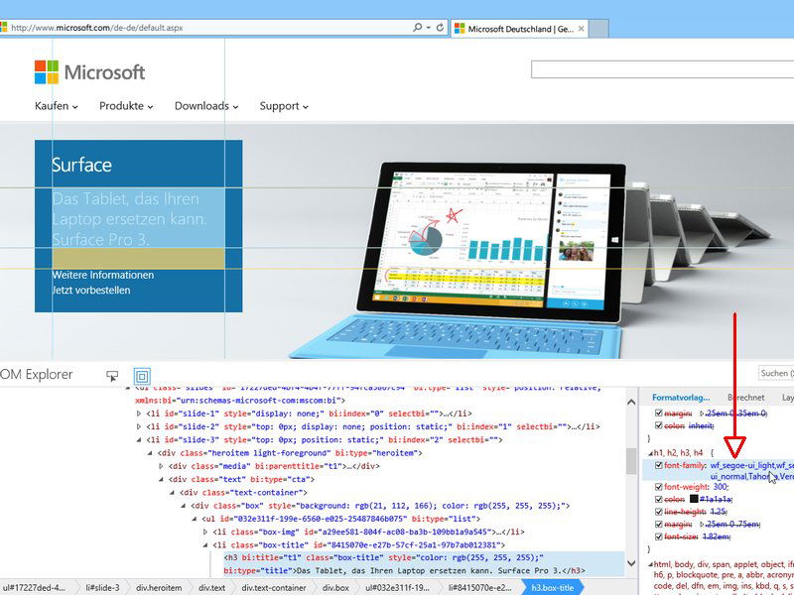Expand the li class box-img node
This screenshot has height=595, width=794.
205,533
